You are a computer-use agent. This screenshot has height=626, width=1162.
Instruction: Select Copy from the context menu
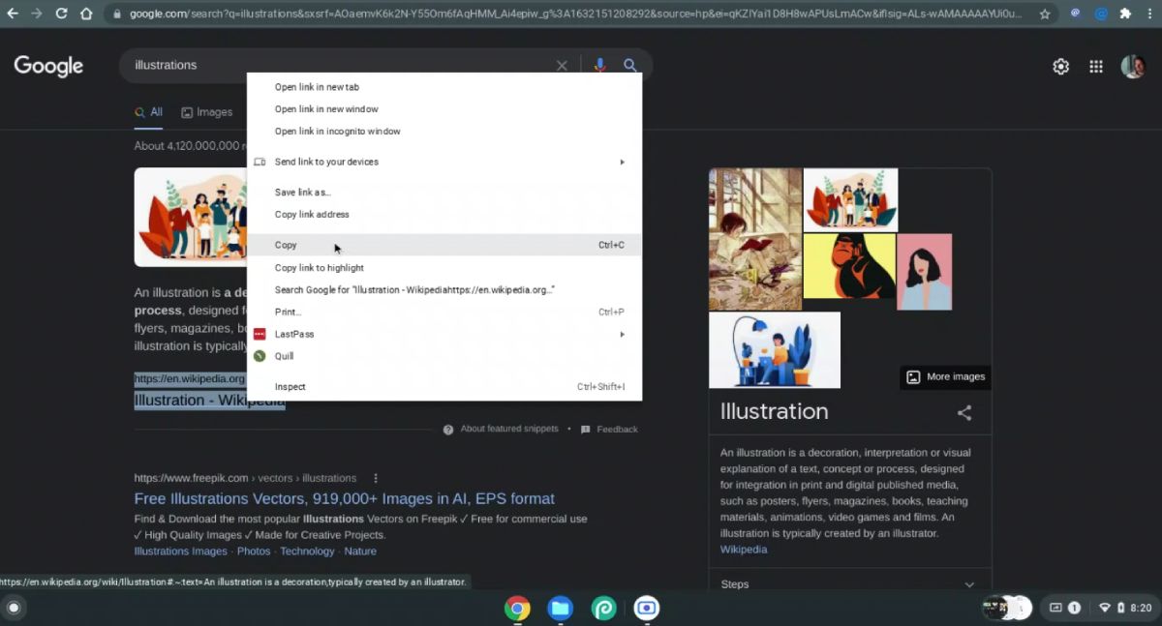(x=286, y=245)
